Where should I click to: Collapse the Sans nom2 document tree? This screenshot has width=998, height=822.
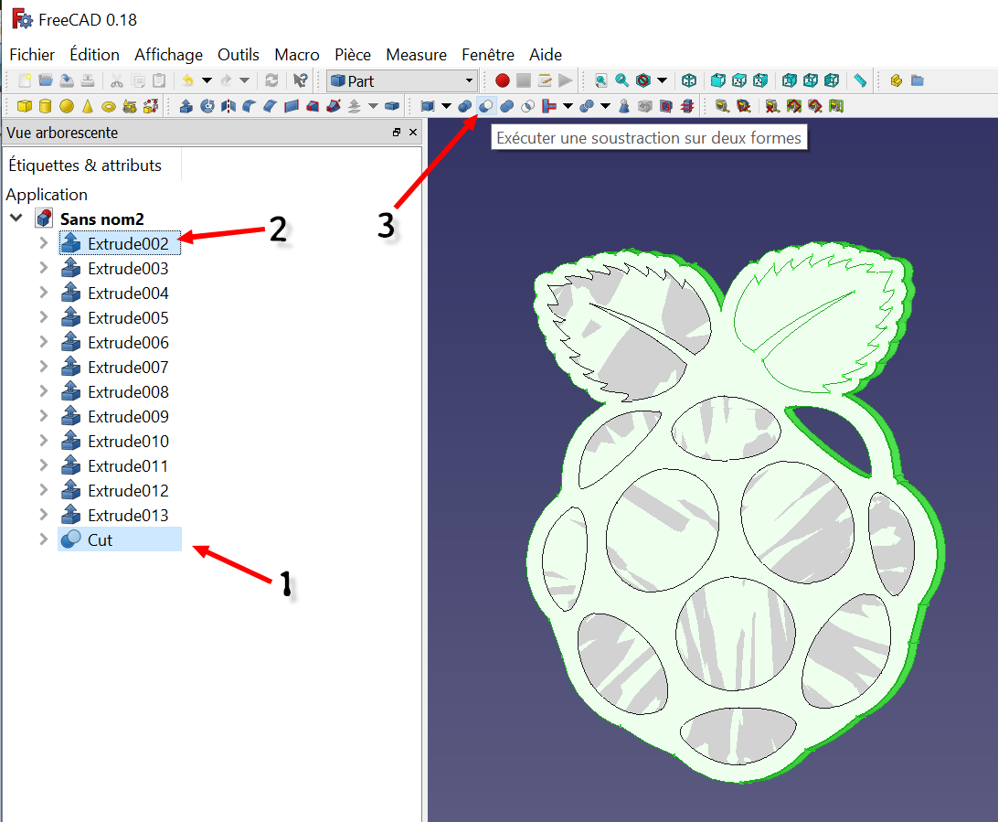point(16,219)
